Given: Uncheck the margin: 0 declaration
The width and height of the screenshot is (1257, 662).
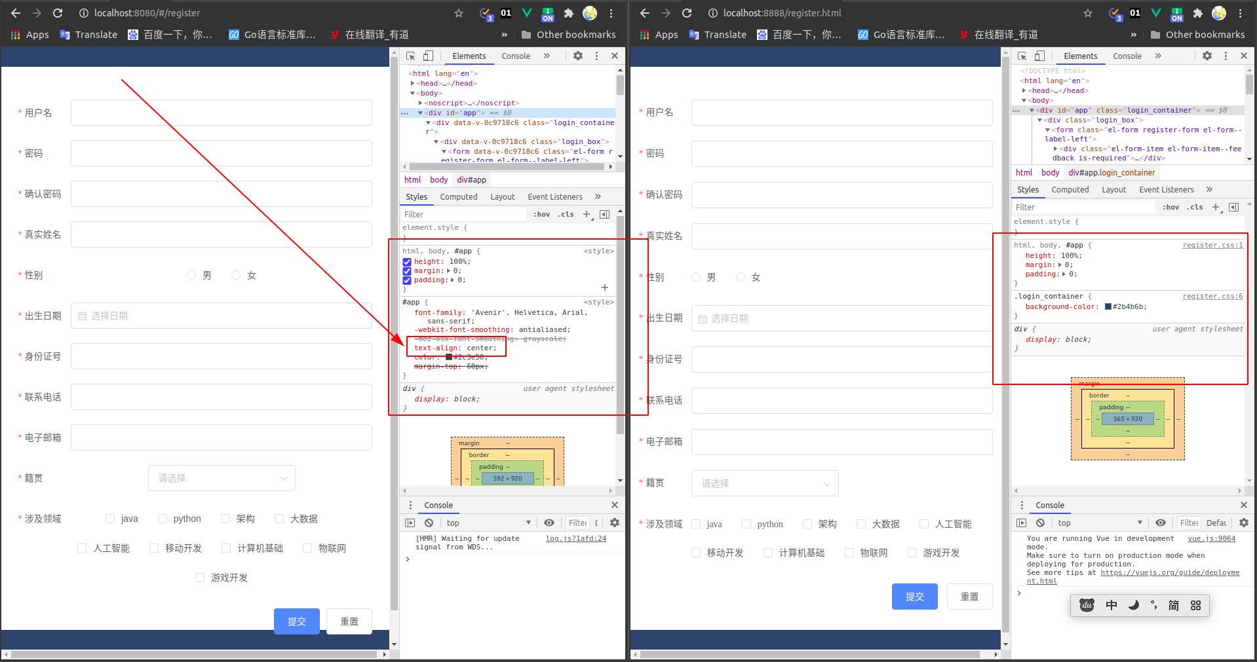Looking at the screenshot, I should [x=407, y=271].
